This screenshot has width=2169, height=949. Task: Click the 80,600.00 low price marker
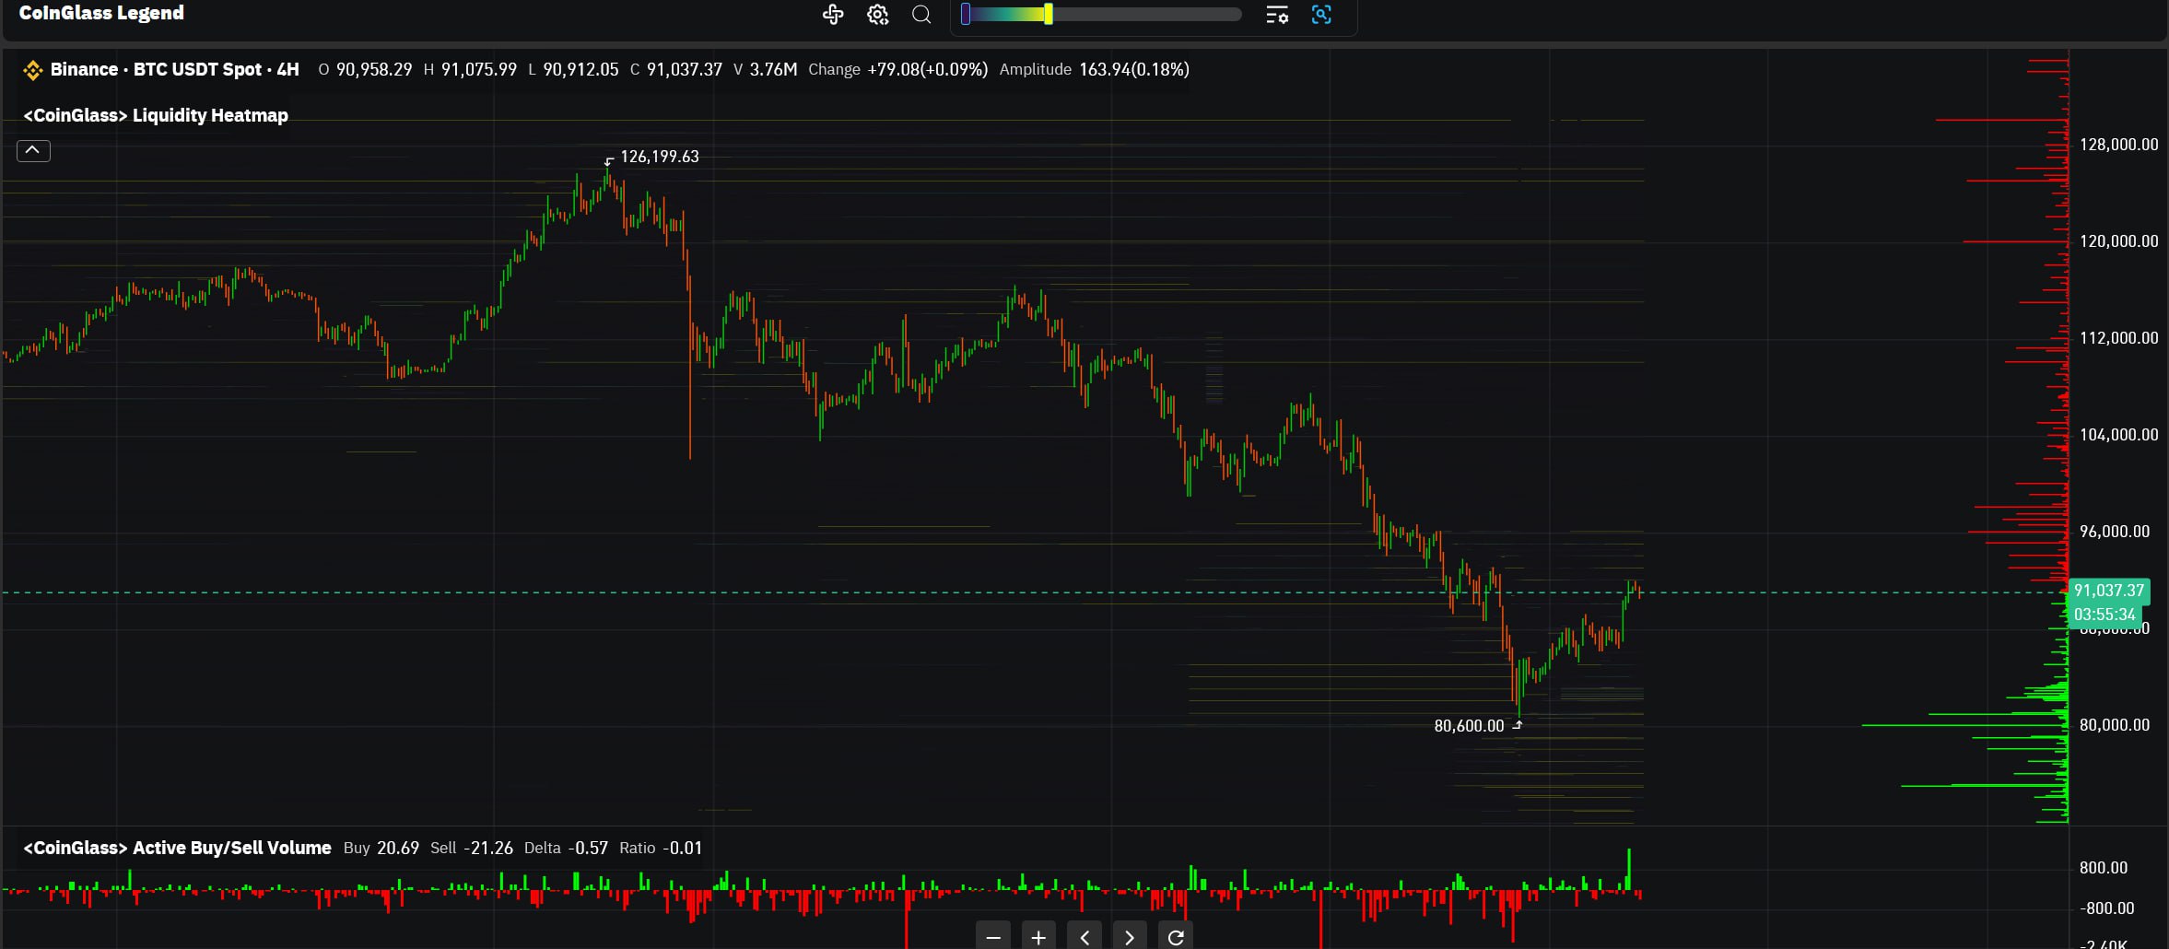(x=1469, y=726)
